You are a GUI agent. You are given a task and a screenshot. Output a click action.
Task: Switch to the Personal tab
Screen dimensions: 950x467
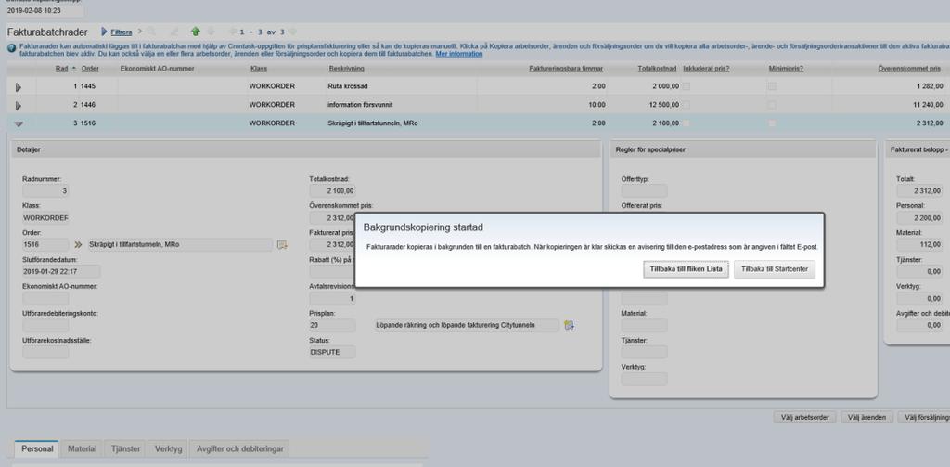tap(37, 448)
